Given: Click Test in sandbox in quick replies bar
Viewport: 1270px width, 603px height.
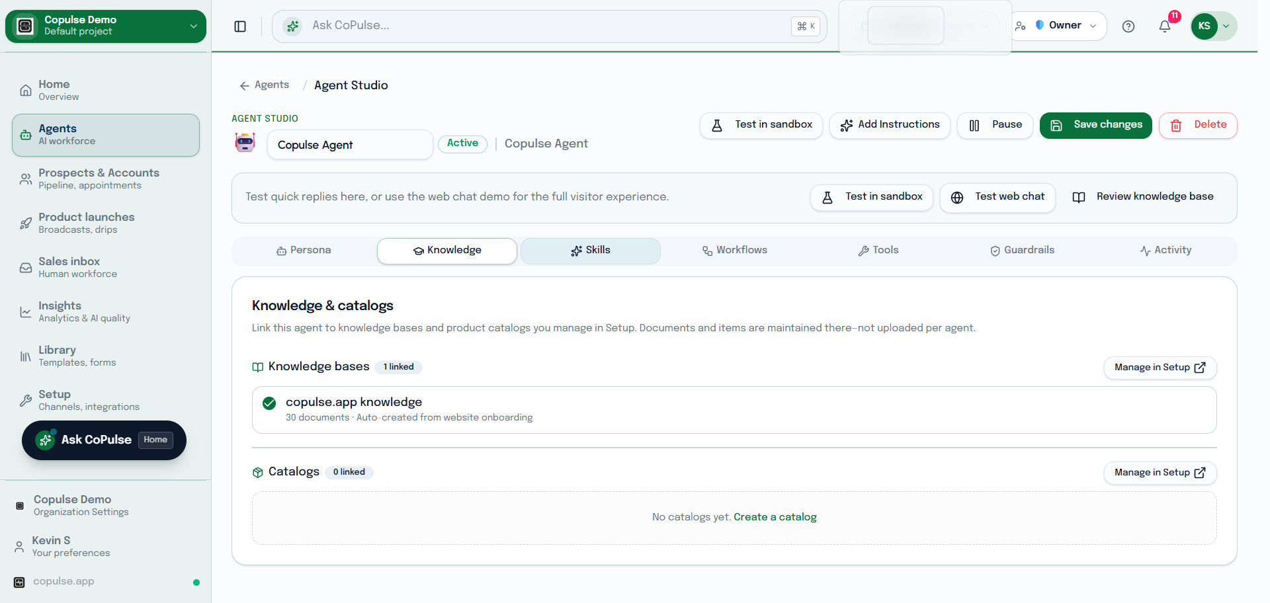Looking at the screenshot, I should click(872, 197).
